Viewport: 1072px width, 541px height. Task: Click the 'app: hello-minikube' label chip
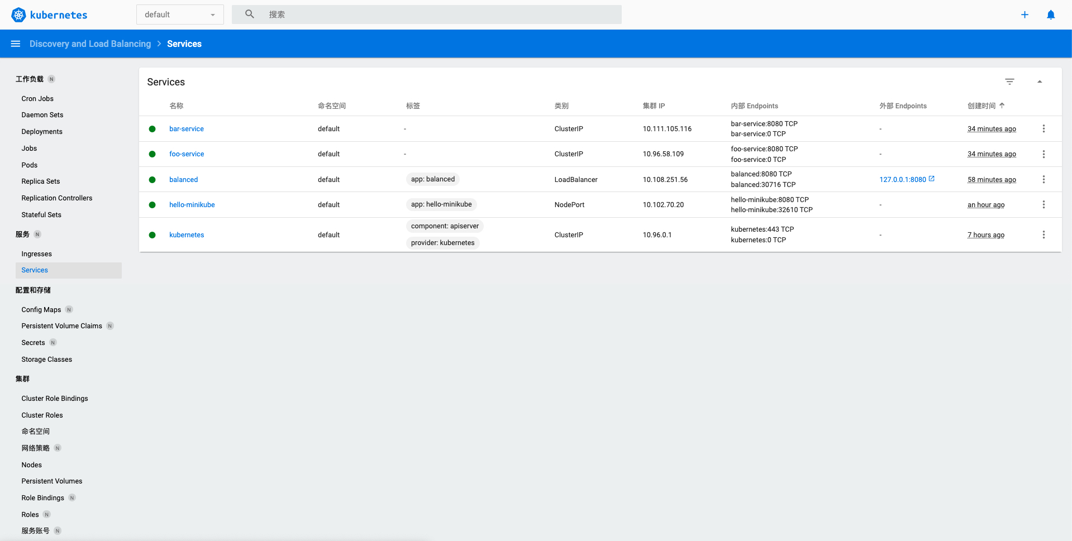[x=441, y=204]
